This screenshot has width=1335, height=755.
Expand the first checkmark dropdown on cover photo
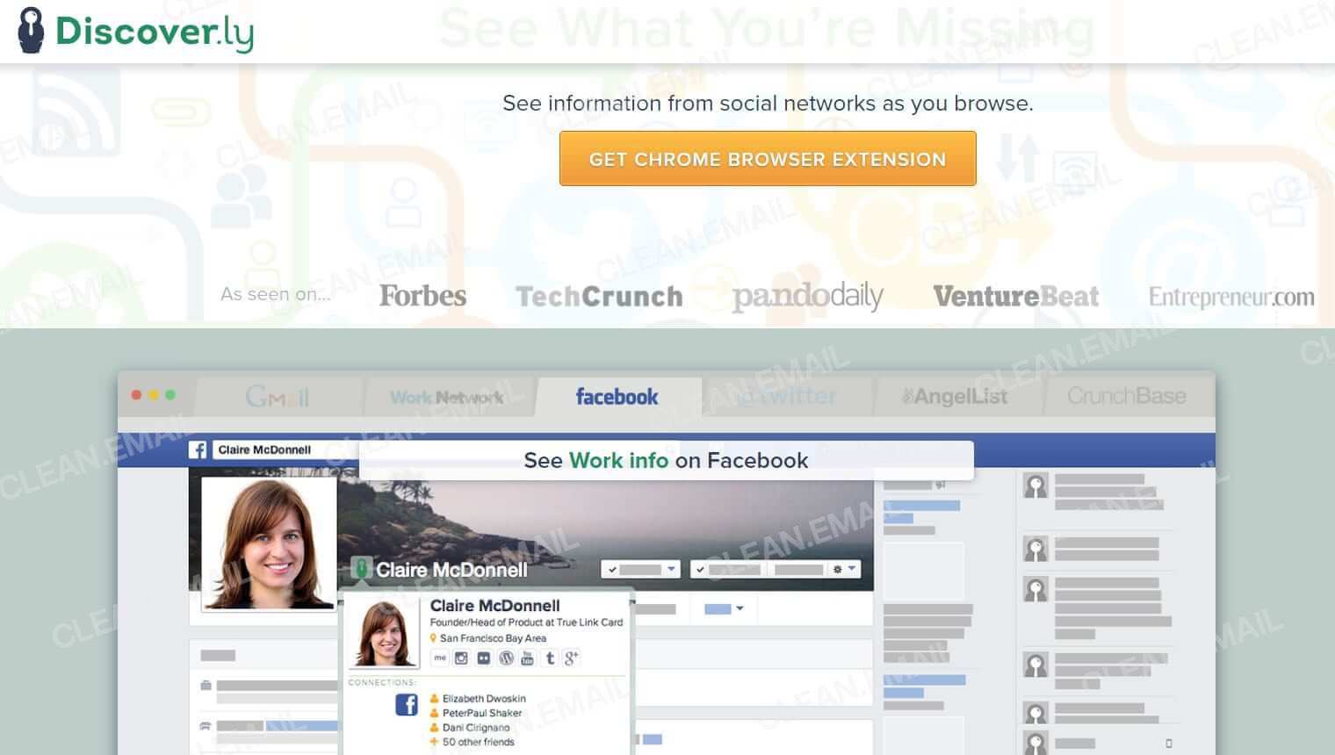tap(640, 569)
